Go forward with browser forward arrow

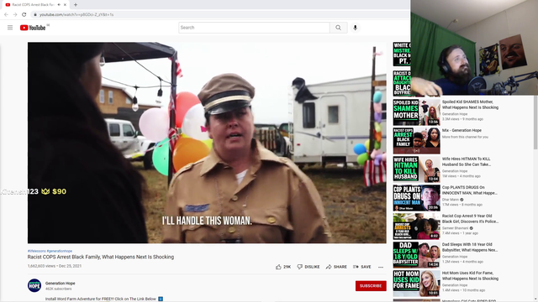[x=15, y=14]
